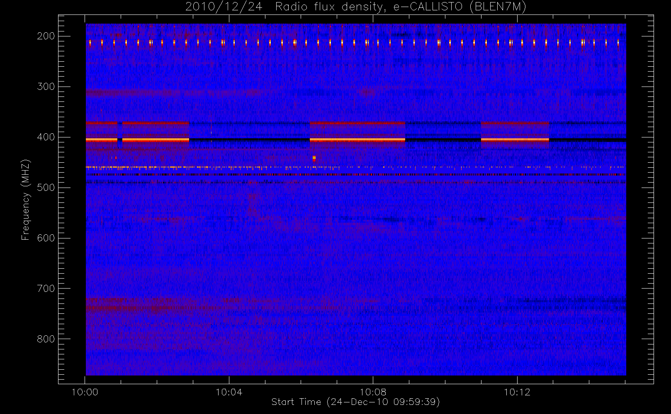671x414 pixels.
Task: Click the 10:12 time tick label
Action: (x=517, y=392)
